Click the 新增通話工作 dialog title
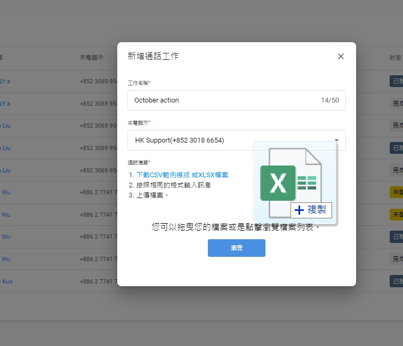Screen dimensions: 403x346 tap(153, 56)
